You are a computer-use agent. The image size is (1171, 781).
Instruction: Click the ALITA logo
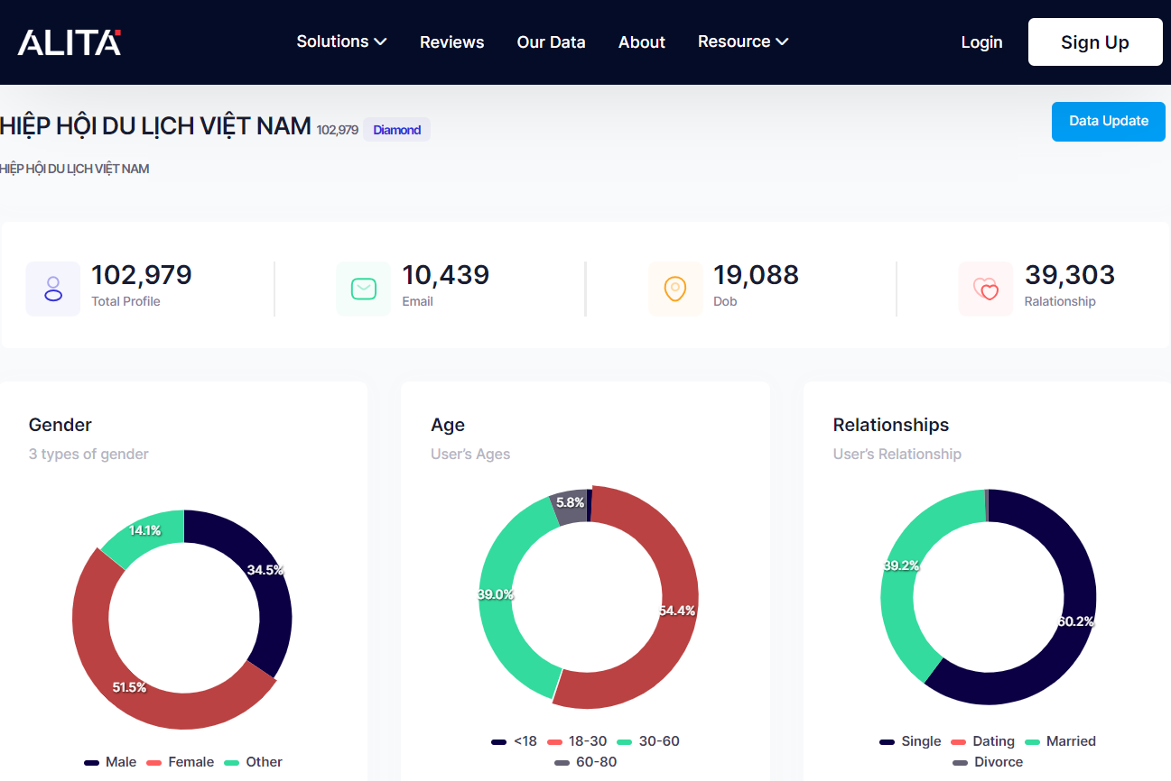pos(69,42)
